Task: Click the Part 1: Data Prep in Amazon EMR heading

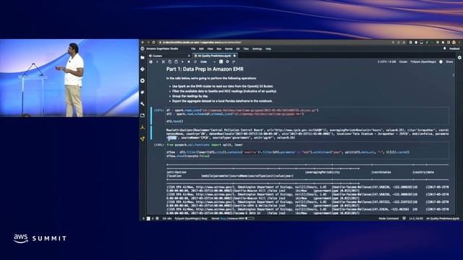Action: (205, 69)
